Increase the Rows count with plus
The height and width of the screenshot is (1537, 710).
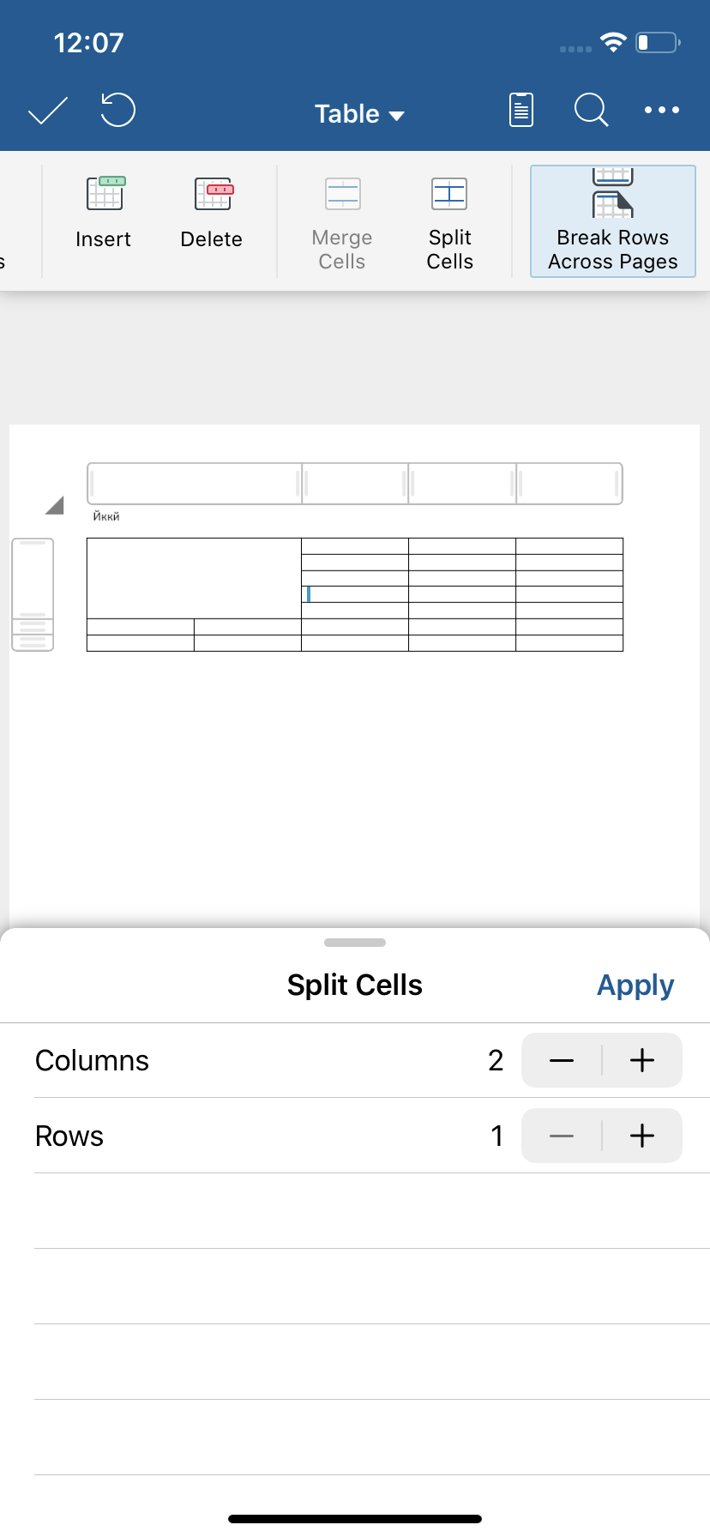(x=642, y=1136)
